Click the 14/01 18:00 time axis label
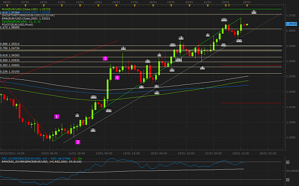The image size is (299, 186). pyautogui.click(x=131, y=153)
